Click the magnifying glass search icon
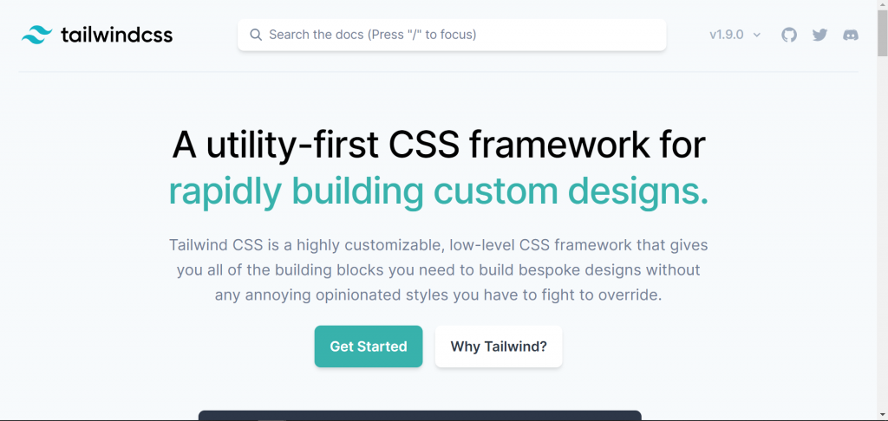888x421 pixels. click(x=256, y=35)
